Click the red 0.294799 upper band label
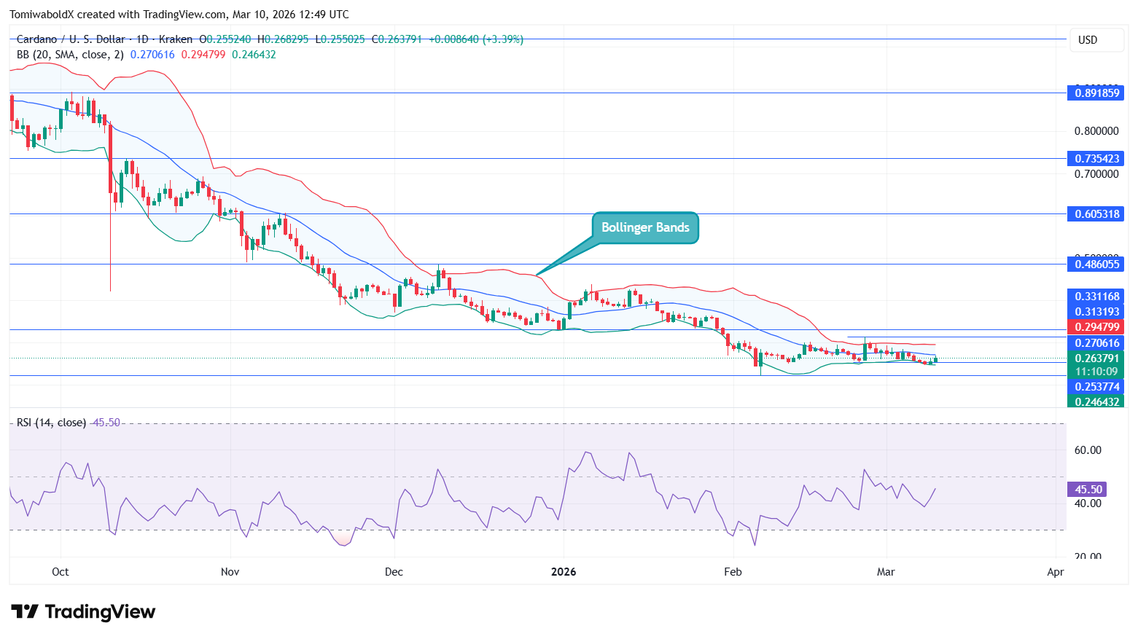Screen dimensions: 1138x639 (1096, 327)
